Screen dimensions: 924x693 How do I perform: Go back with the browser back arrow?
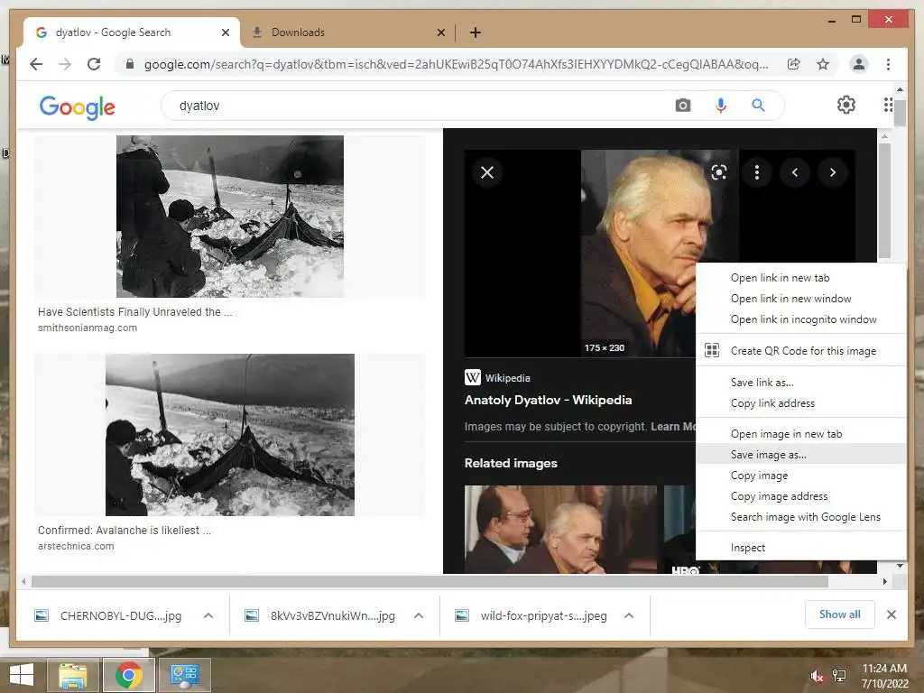coord(36,64)
